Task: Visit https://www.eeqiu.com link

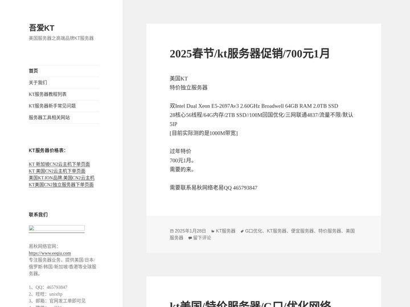Action: click(50, 253)
